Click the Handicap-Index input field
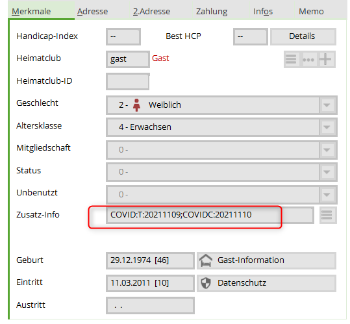Image resolution: width=350 pixels, height=324 pixels. pyautogui.click(x=123, y=36)
